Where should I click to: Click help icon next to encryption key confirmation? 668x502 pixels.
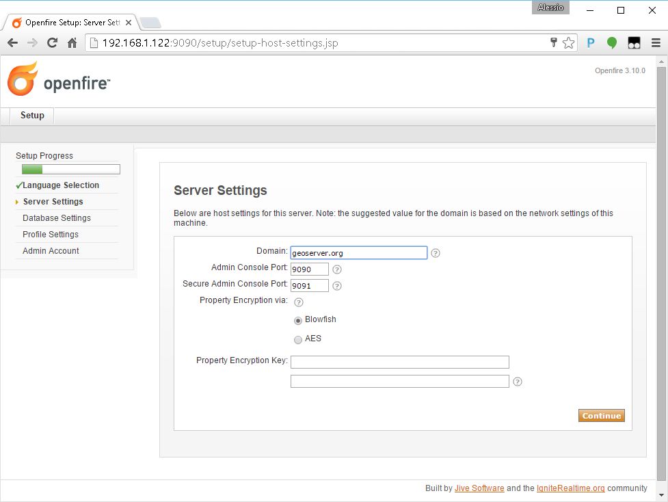click(x=517, y=382)
